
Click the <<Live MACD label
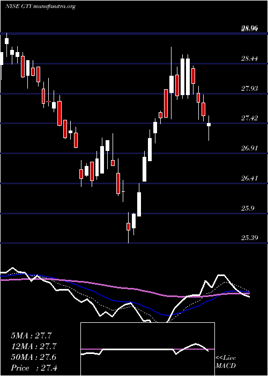(226, 362)
